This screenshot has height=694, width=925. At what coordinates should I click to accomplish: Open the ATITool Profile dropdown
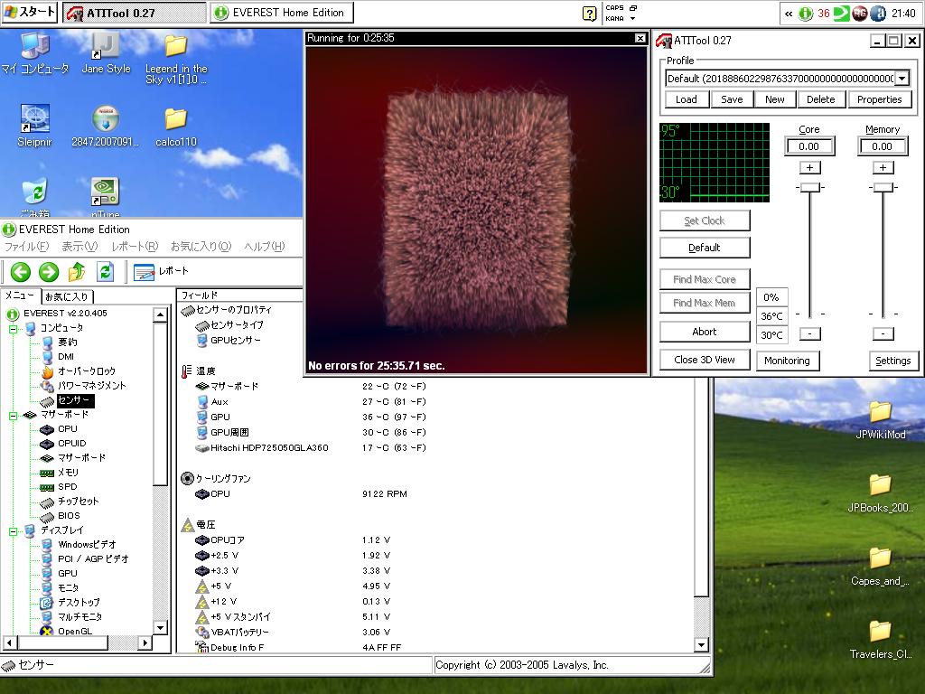coord(901,79)
